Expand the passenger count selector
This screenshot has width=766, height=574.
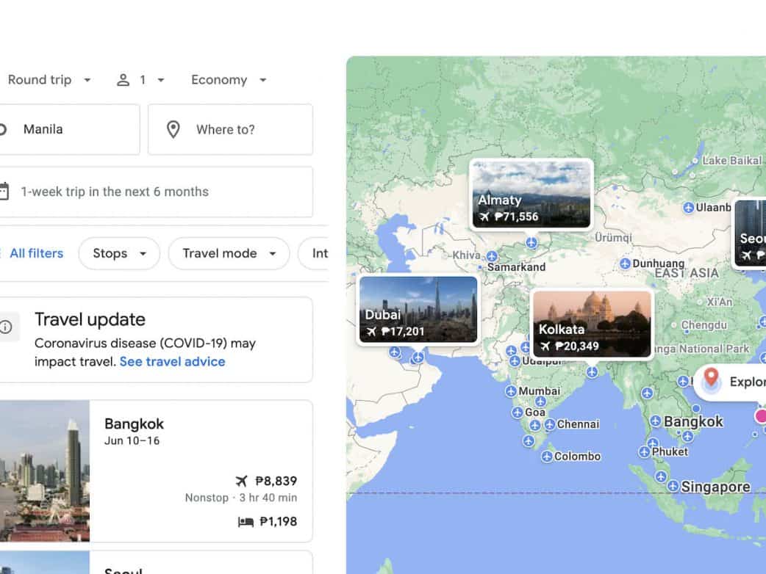point(141,80)
